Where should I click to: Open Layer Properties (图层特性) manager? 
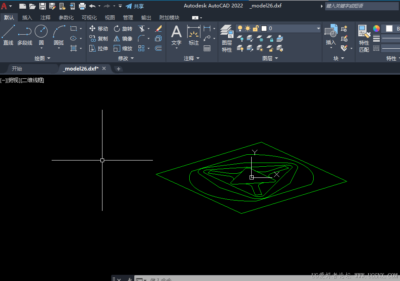tap(227, 38)
